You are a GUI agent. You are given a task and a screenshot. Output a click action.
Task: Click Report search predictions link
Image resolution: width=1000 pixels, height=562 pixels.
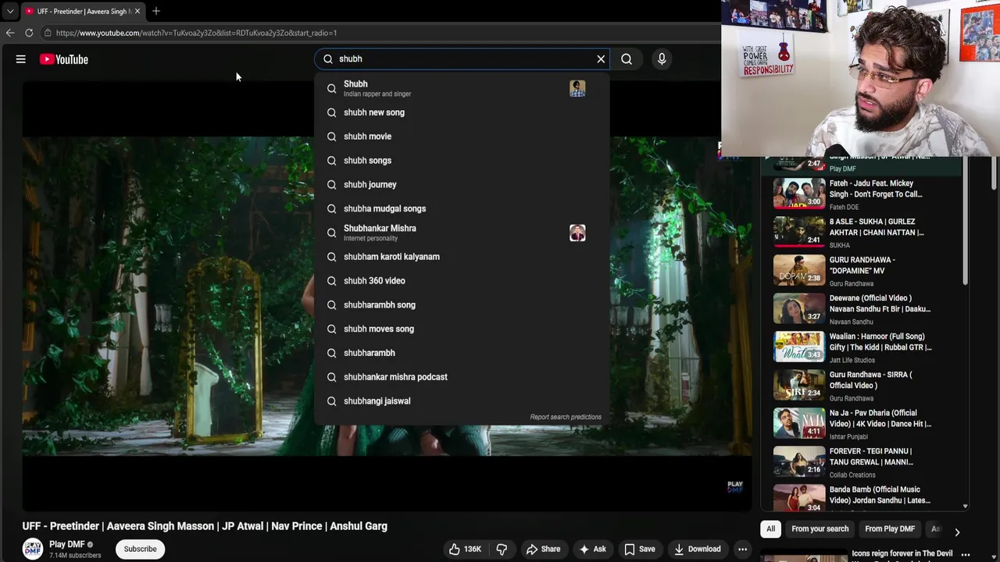pyautogui.click(x=566, y=417)
